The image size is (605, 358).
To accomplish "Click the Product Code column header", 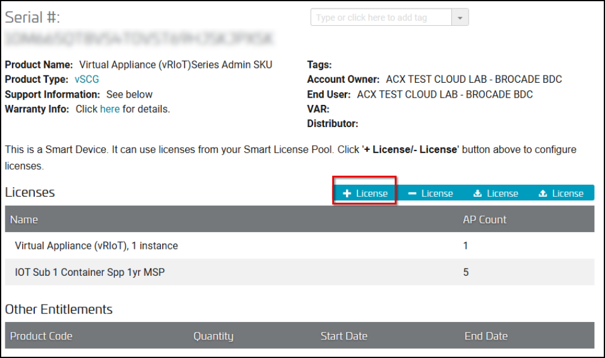I will pyautogui.click(x=41, y=336).
